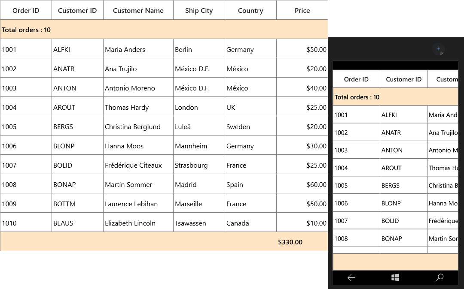Select order 1005 cell in desktop grid
Viewport: 464px width, 289px height.
(26, 126)
